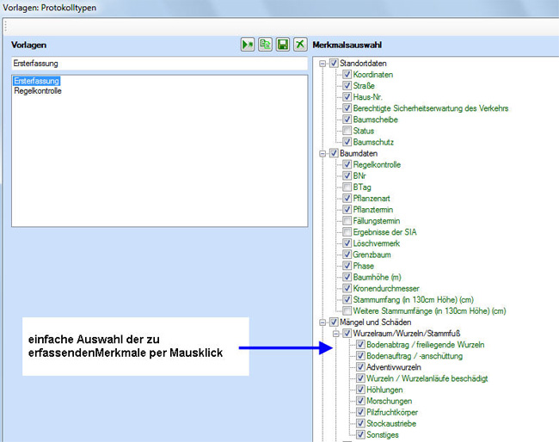Screen dimensions: 559x442
Task: Uncheck the Pilzfruchtkörper checkbox
Action: pyautogui.click(x=360, y=412)
